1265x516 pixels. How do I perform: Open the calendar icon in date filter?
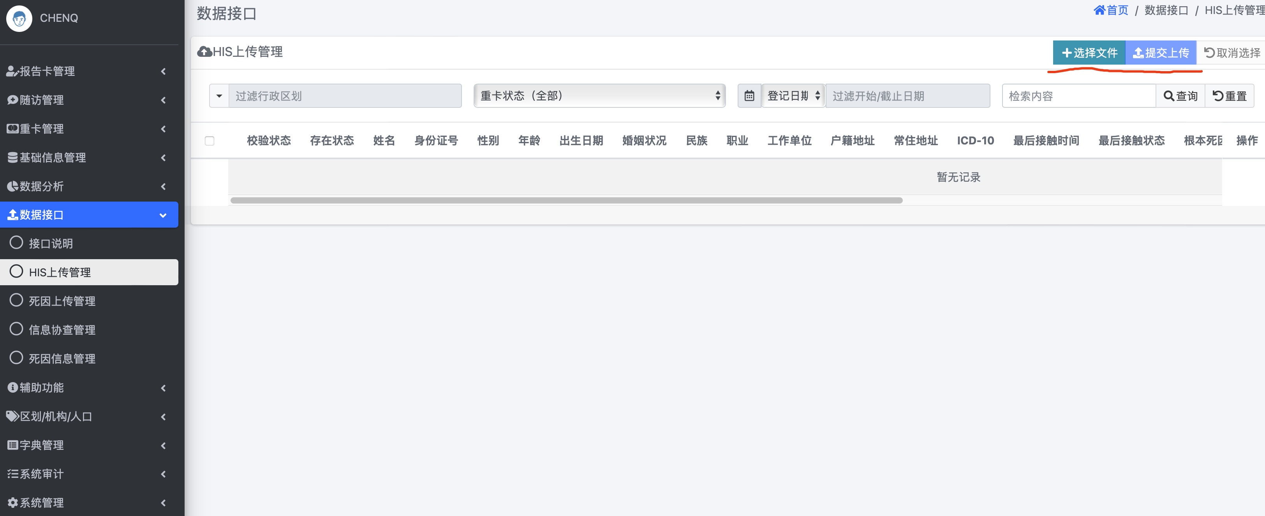[x=750, y=96]
